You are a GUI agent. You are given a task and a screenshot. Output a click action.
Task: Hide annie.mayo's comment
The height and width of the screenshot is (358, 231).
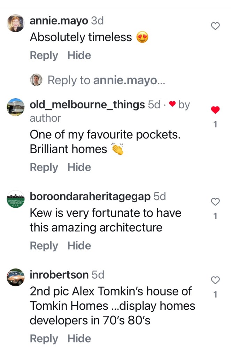click(x=79, y=56)
